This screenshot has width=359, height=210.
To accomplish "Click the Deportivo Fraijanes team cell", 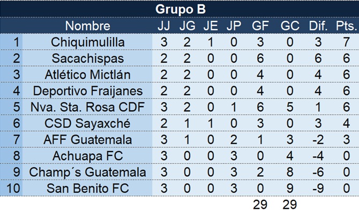I will (87, 91).
